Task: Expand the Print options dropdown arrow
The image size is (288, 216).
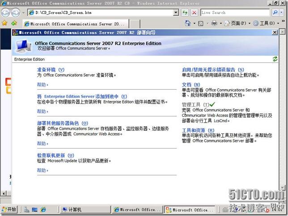Action: pyautogui.click(x=221, y=24)
